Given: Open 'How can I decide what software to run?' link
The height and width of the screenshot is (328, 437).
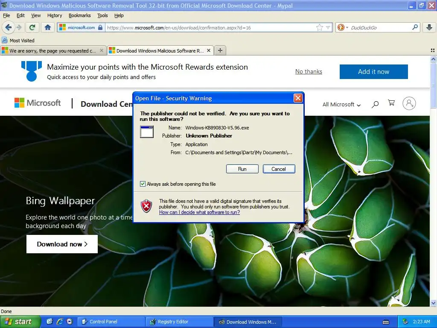Looking at the screenshot, I should pyautogui.click(x=200, y=212).
